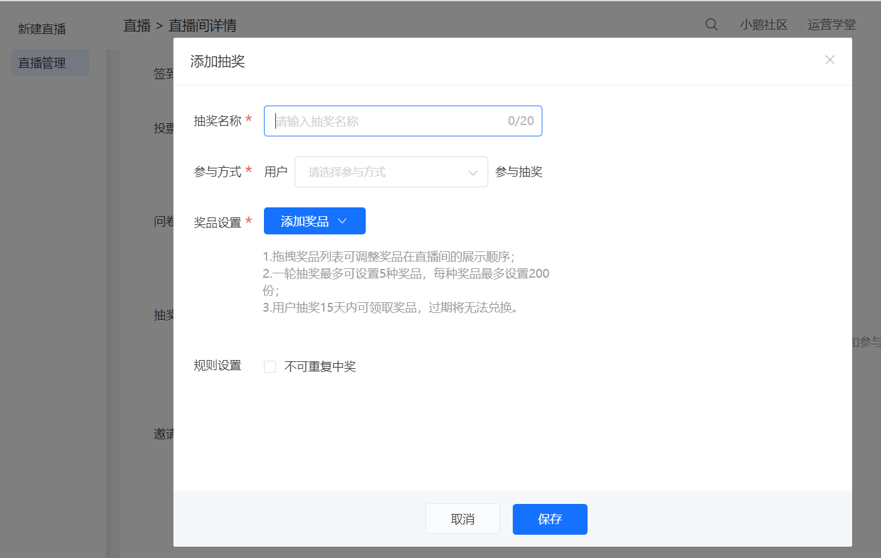Click the 直播 breadcrumb

(137, 25)
